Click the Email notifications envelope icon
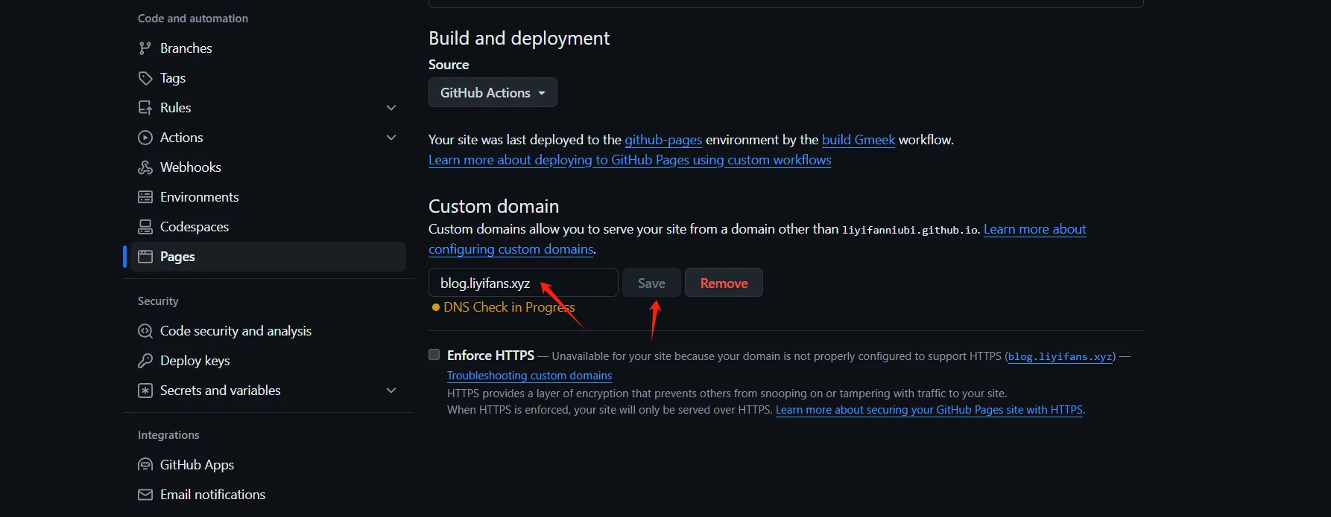The height and width of the screenshot is (517, 1331). [145, 495]
